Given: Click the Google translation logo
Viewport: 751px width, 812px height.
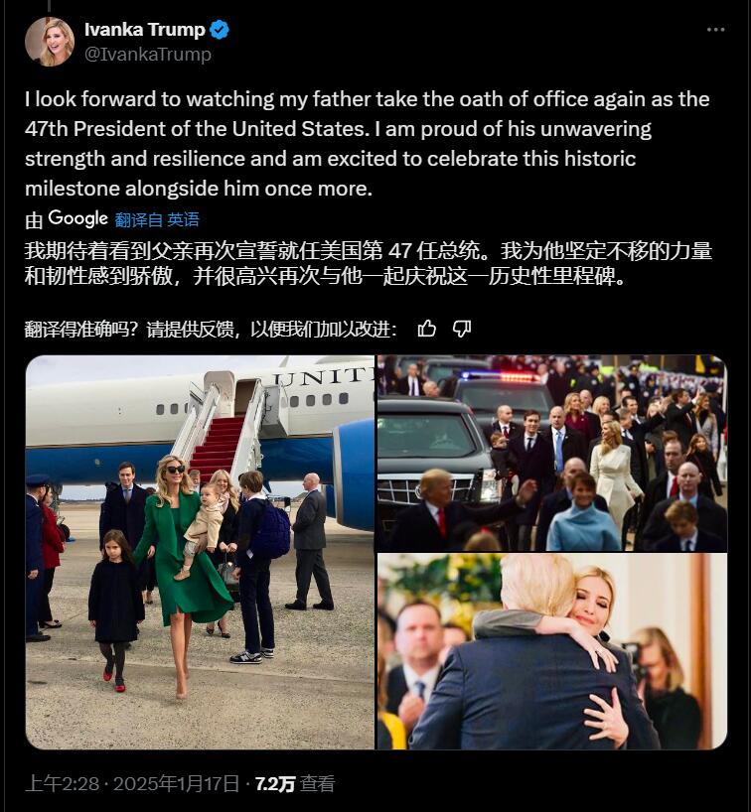Looking at the screenshot, I should [77, 219].
